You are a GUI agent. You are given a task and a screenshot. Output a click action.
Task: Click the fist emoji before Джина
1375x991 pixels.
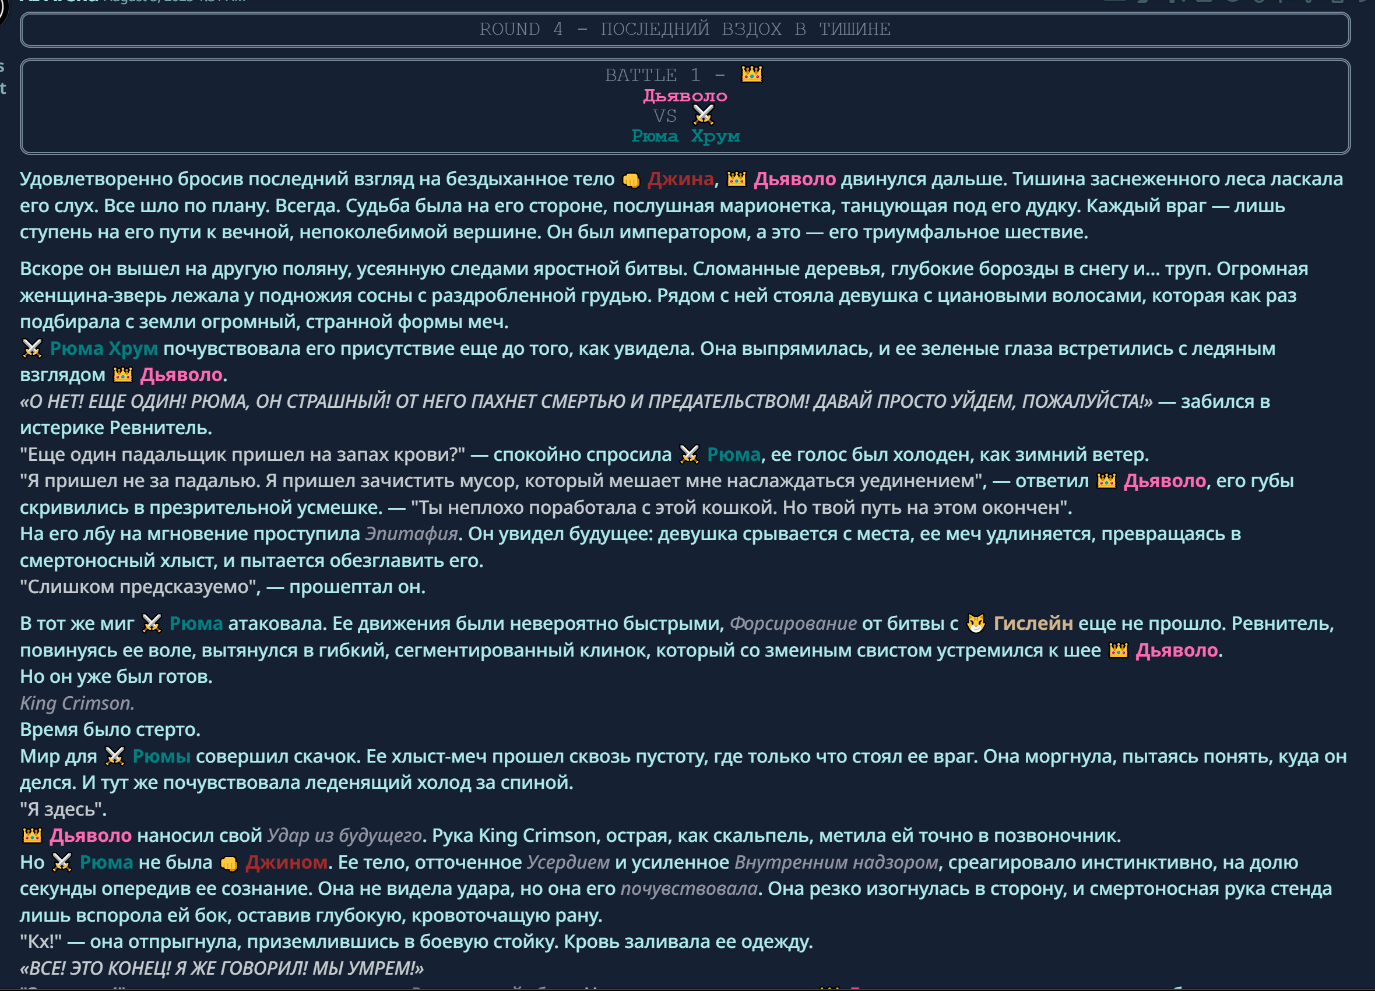tap(631, 180)
